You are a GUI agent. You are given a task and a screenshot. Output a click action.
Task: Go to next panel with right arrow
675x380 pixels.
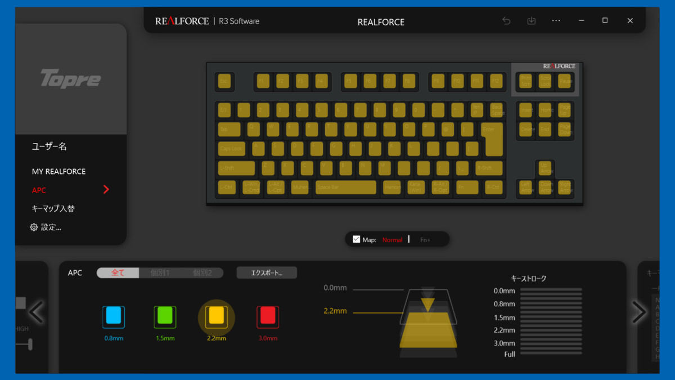[x=639, y=311]
